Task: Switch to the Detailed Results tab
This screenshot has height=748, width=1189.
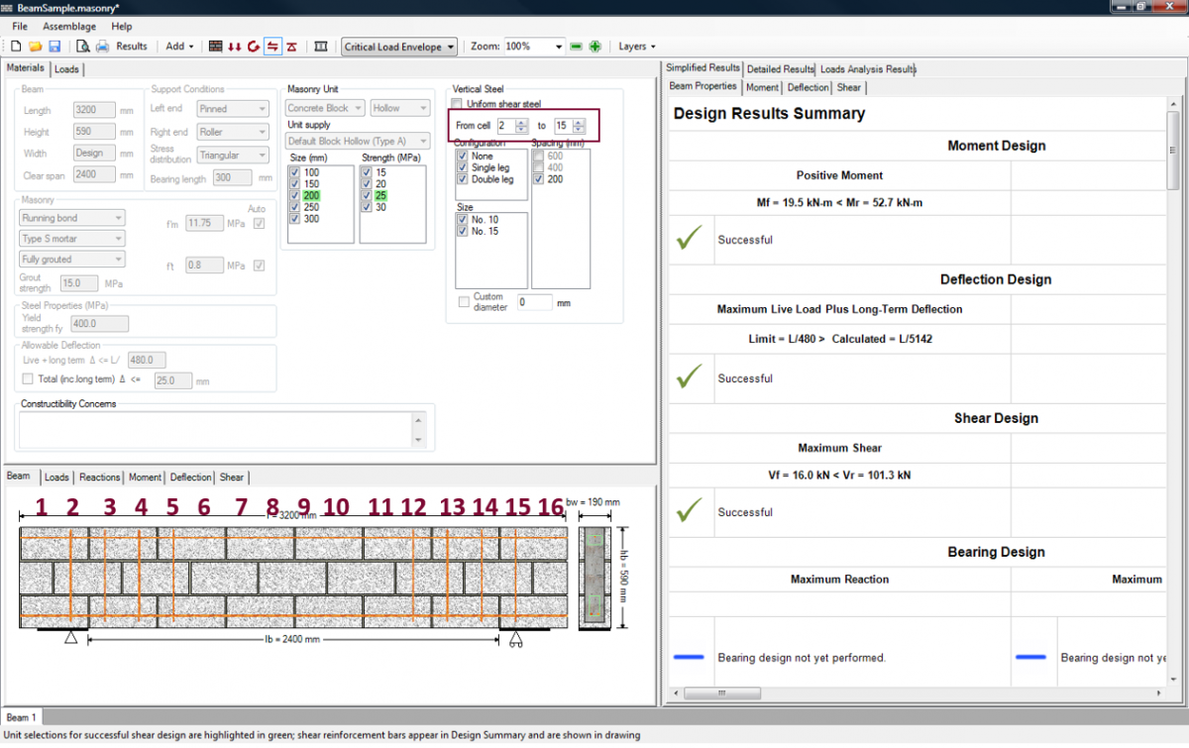Action: click(780, 69)
